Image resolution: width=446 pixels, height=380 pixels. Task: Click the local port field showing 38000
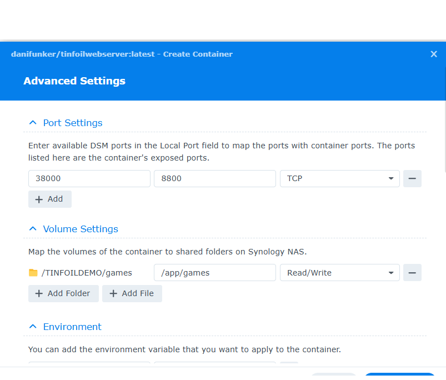click(89, 179)
